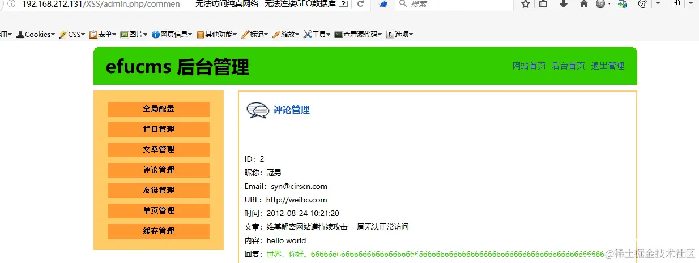
Task: Click the address bar URL
Action: 101,4
